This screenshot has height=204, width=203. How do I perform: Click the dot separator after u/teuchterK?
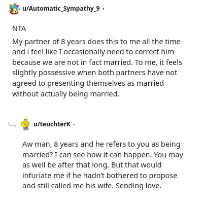pyautogui.click(x=74, y=124)
